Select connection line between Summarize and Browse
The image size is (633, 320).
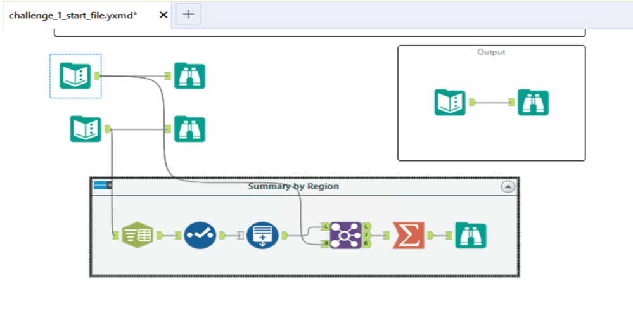(439, 236)
